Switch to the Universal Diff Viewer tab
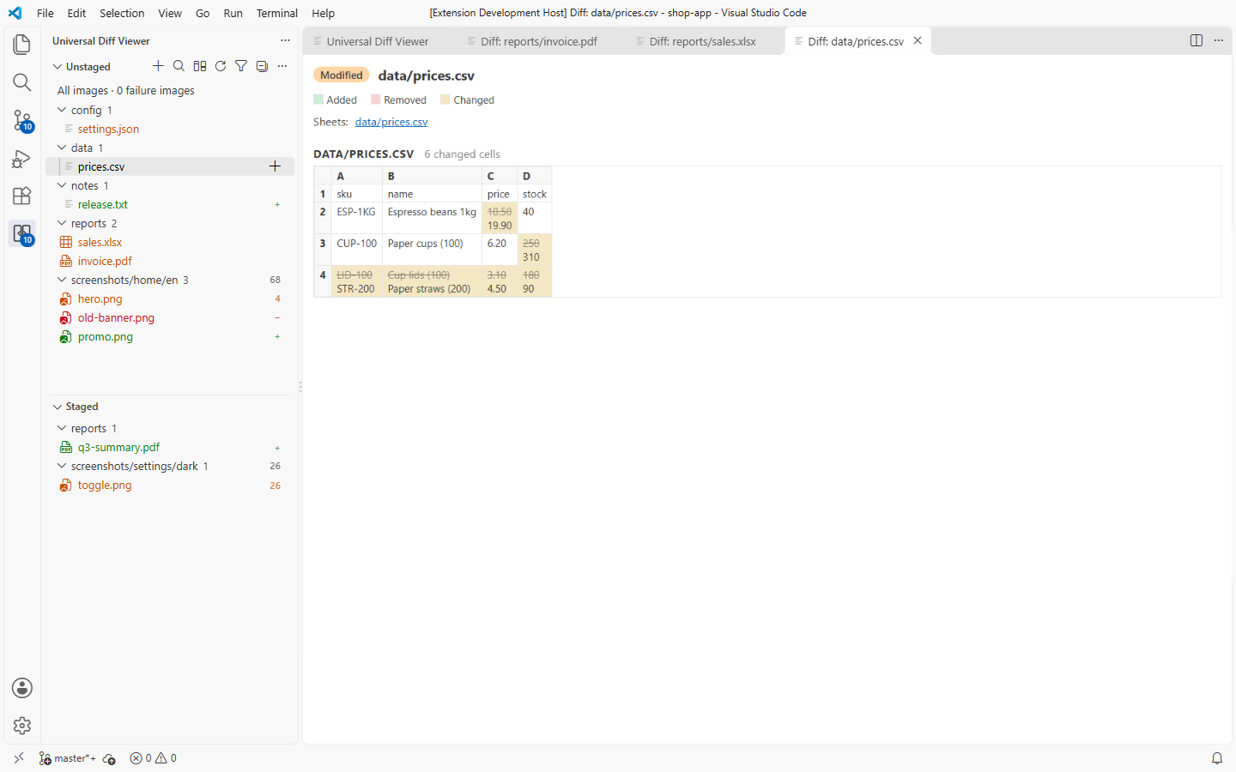1236x772 pixels. coord(379,41)
